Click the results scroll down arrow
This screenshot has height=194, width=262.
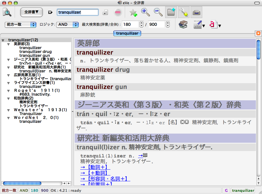click(258, 183)
